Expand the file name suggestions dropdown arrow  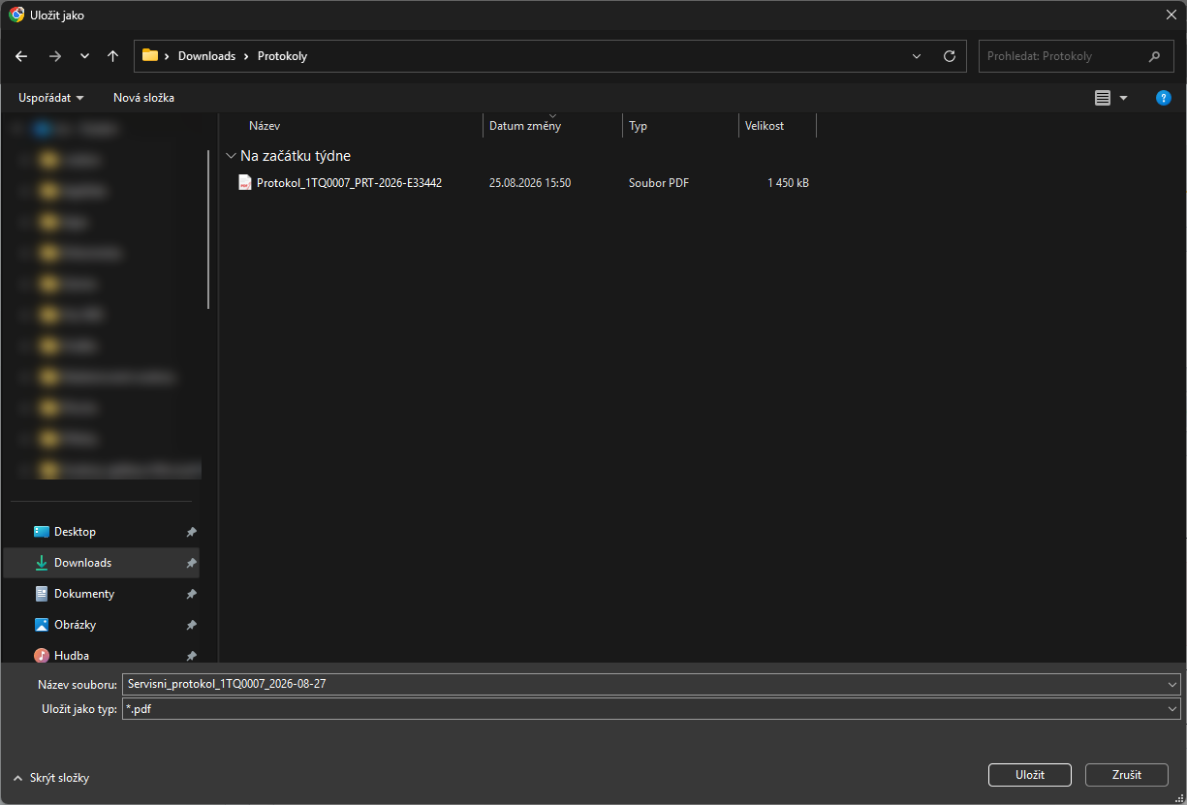click(1172, 684)
